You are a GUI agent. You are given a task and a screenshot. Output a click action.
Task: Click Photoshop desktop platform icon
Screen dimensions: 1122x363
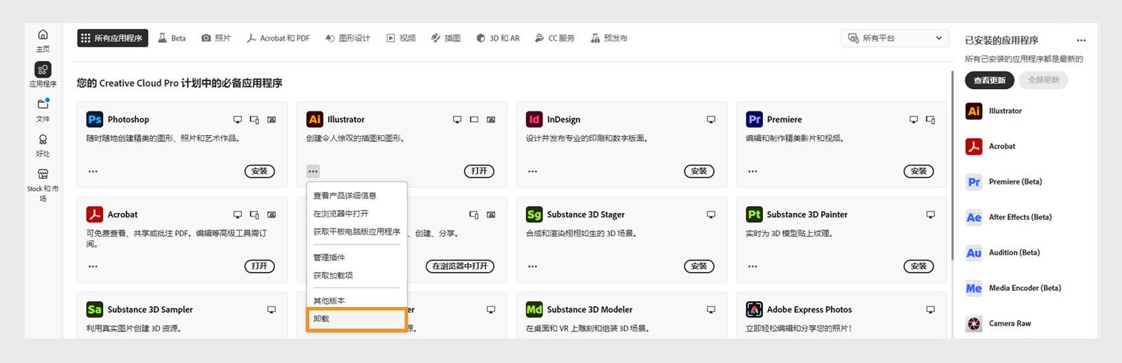[x=238, y=120]
